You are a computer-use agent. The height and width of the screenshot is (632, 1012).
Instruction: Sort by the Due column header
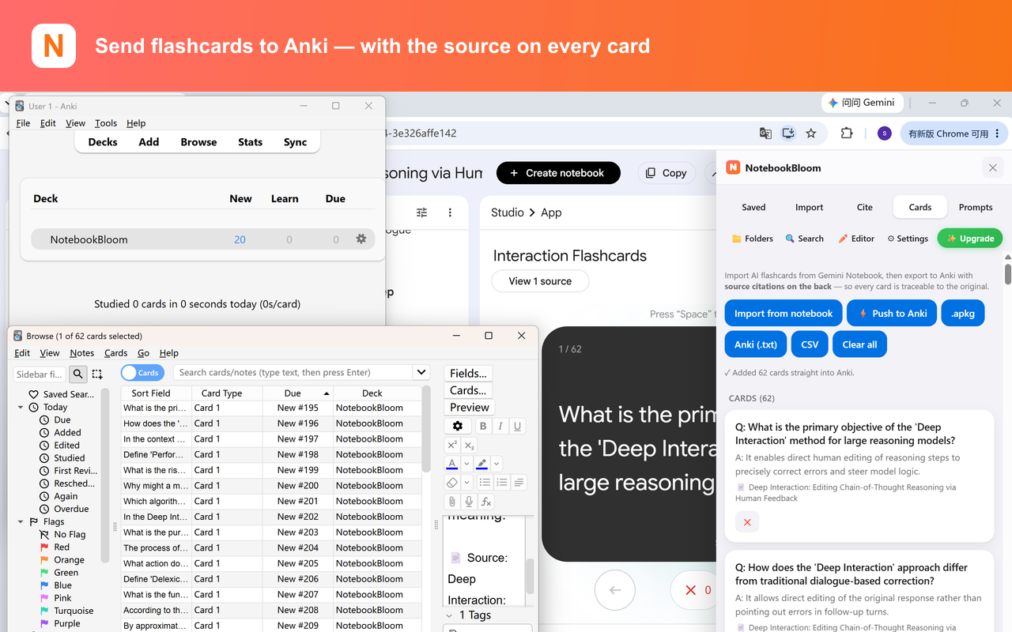pyautogui.click(x=298, y=393)
